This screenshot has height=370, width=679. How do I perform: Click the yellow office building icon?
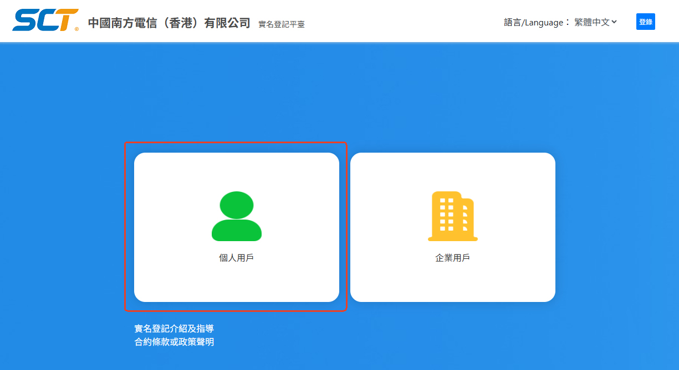coord(452,217)
